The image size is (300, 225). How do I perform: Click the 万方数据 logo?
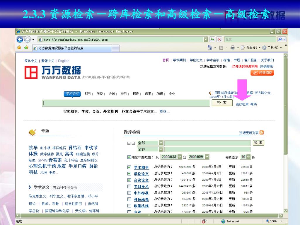click(x=53, y=73)
